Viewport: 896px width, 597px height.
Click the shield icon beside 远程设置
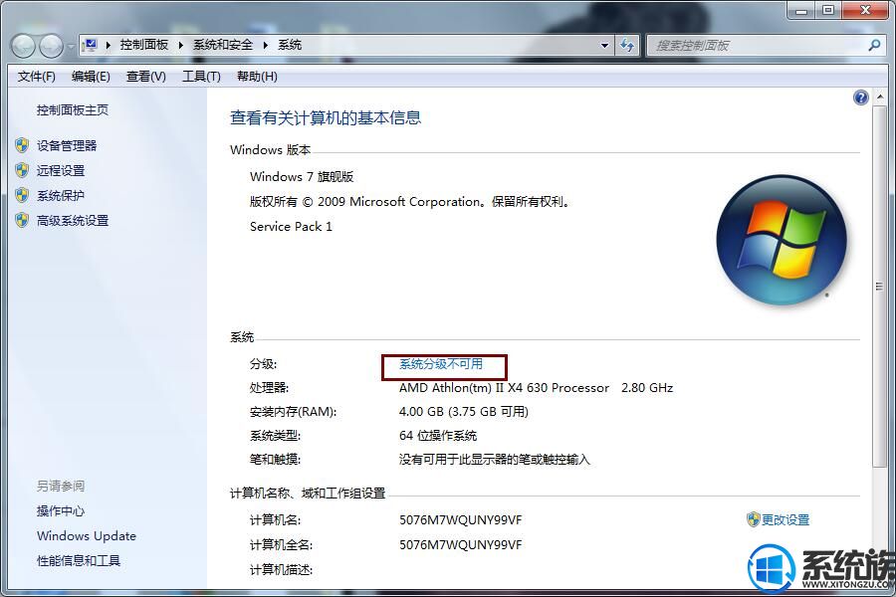(22, 170)
